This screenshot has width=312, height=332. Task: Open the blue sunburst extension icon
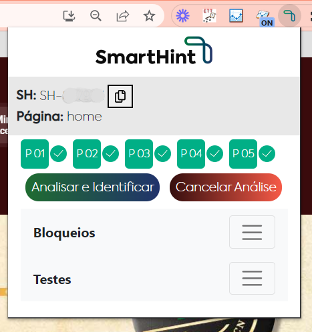point(182,16)
